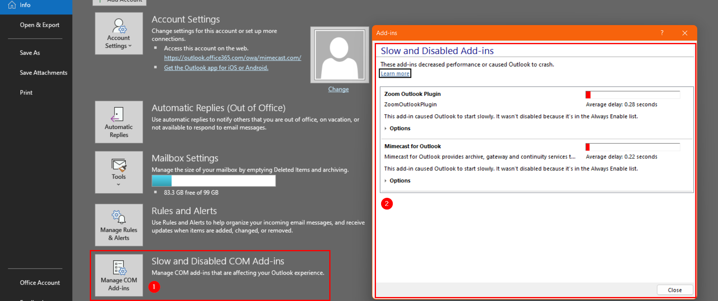Open Manage COM Add-ins
Screen dimensions: 718x301
click(119, 276)
